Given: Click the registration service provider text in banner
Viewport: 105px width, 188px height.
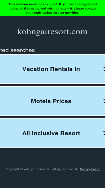Looking at the screenshot, I should 52,13.
